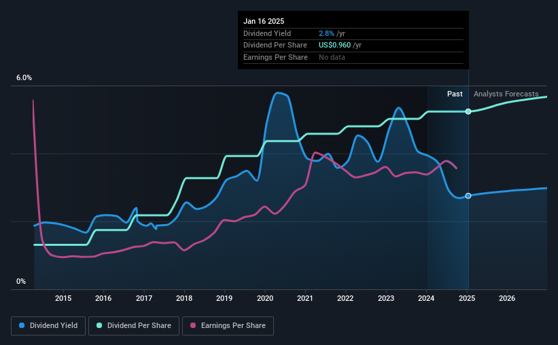Click the 2019 x-axis label
The height and width of the screenshot is (345, 558).
tap(224, 298)
